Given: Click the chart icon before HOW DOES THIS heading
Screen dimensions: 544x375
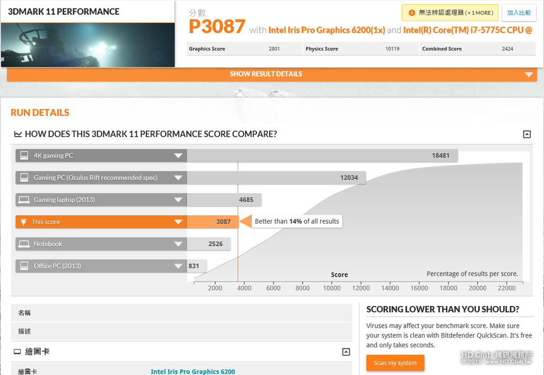Looking at the screenshot, I should (x=18, y=134).
